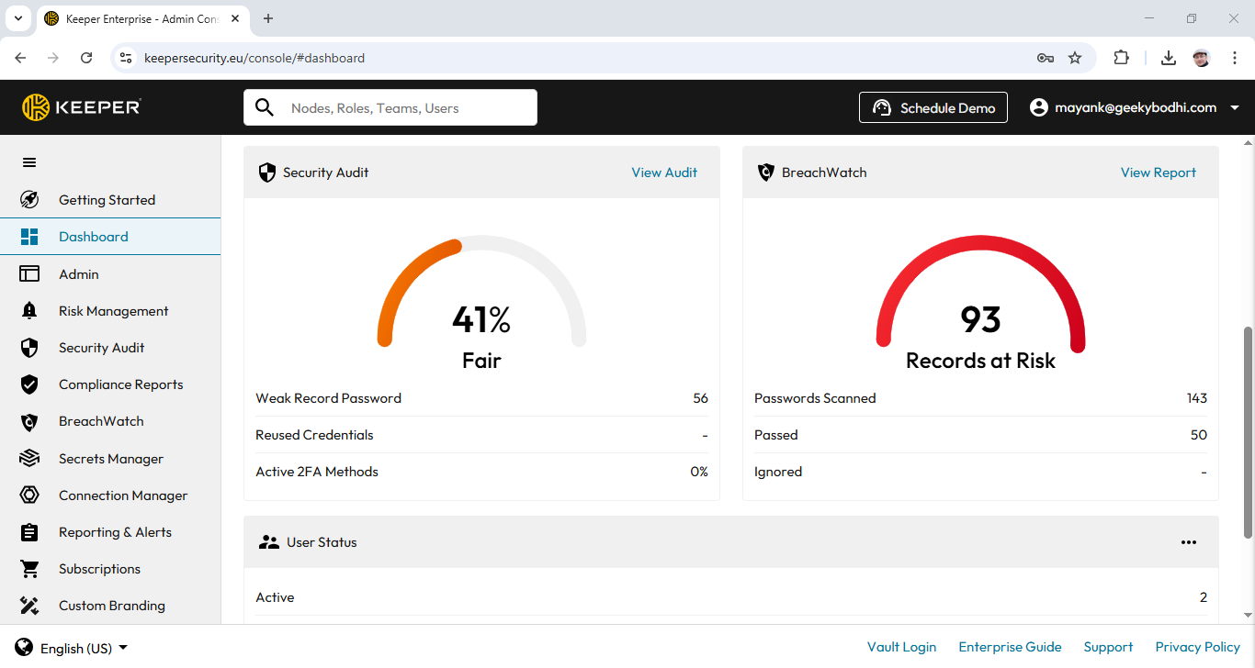Expand the account email dropdown arrow
The height and width of the screenshot is (668, 1255).
click(1235, 107)
